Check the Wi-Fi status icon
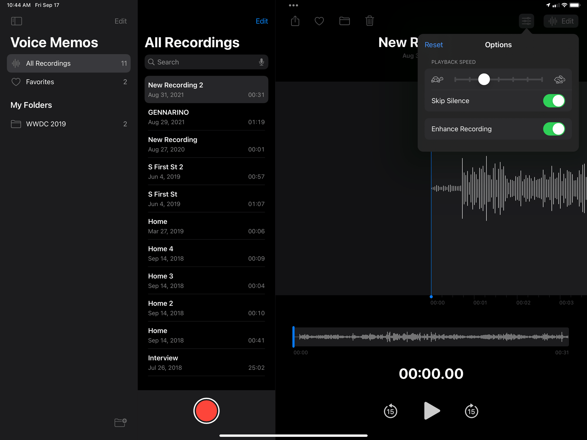Image resolution: width=587 pixels, height=440 pixels. (x=564, y=5)
